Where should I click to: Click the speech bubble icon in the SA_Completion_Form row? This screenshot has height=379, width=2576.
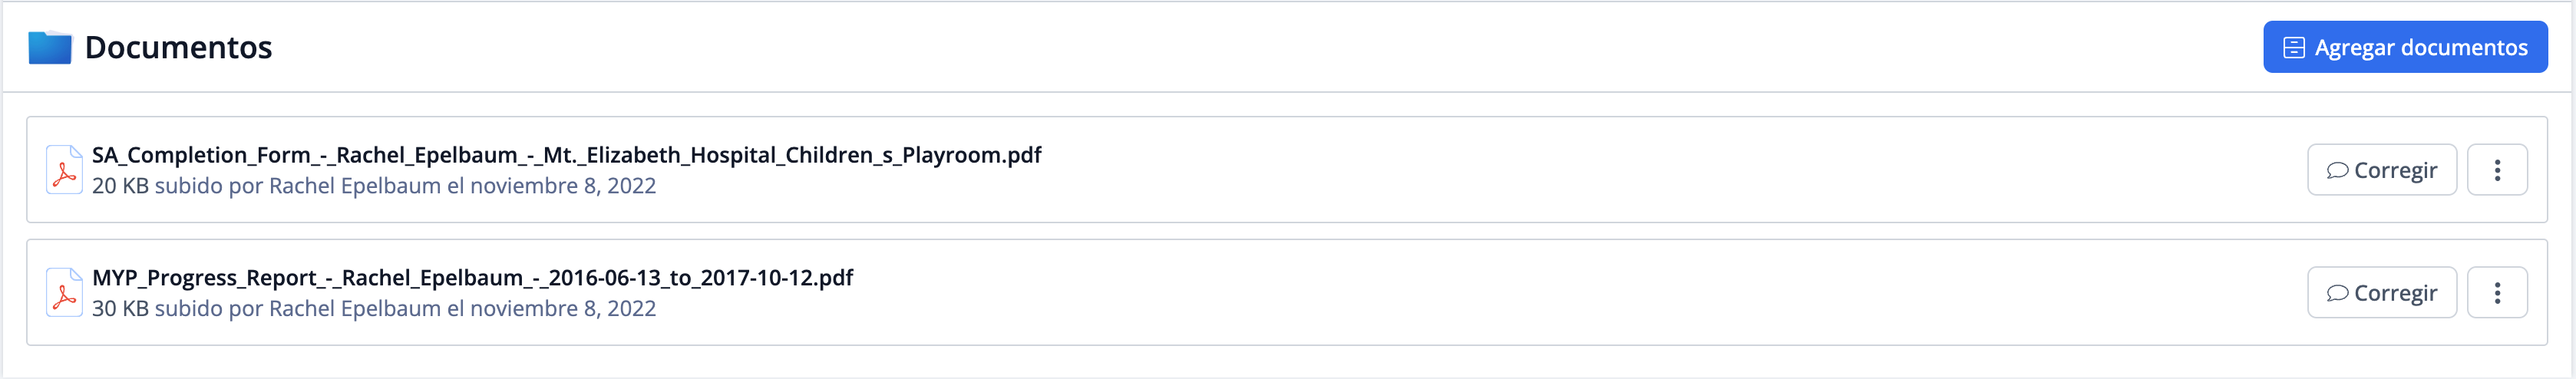tap(2336, 171)
